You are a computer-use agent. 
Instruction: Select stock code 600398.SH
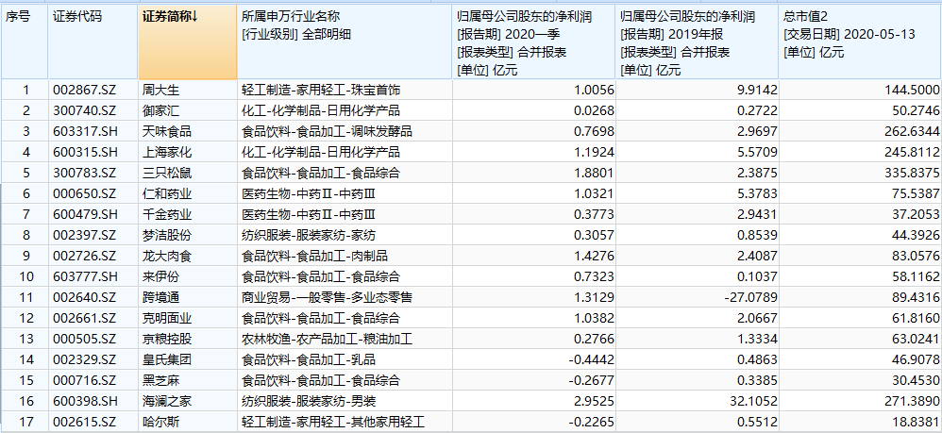coord(93,401)
